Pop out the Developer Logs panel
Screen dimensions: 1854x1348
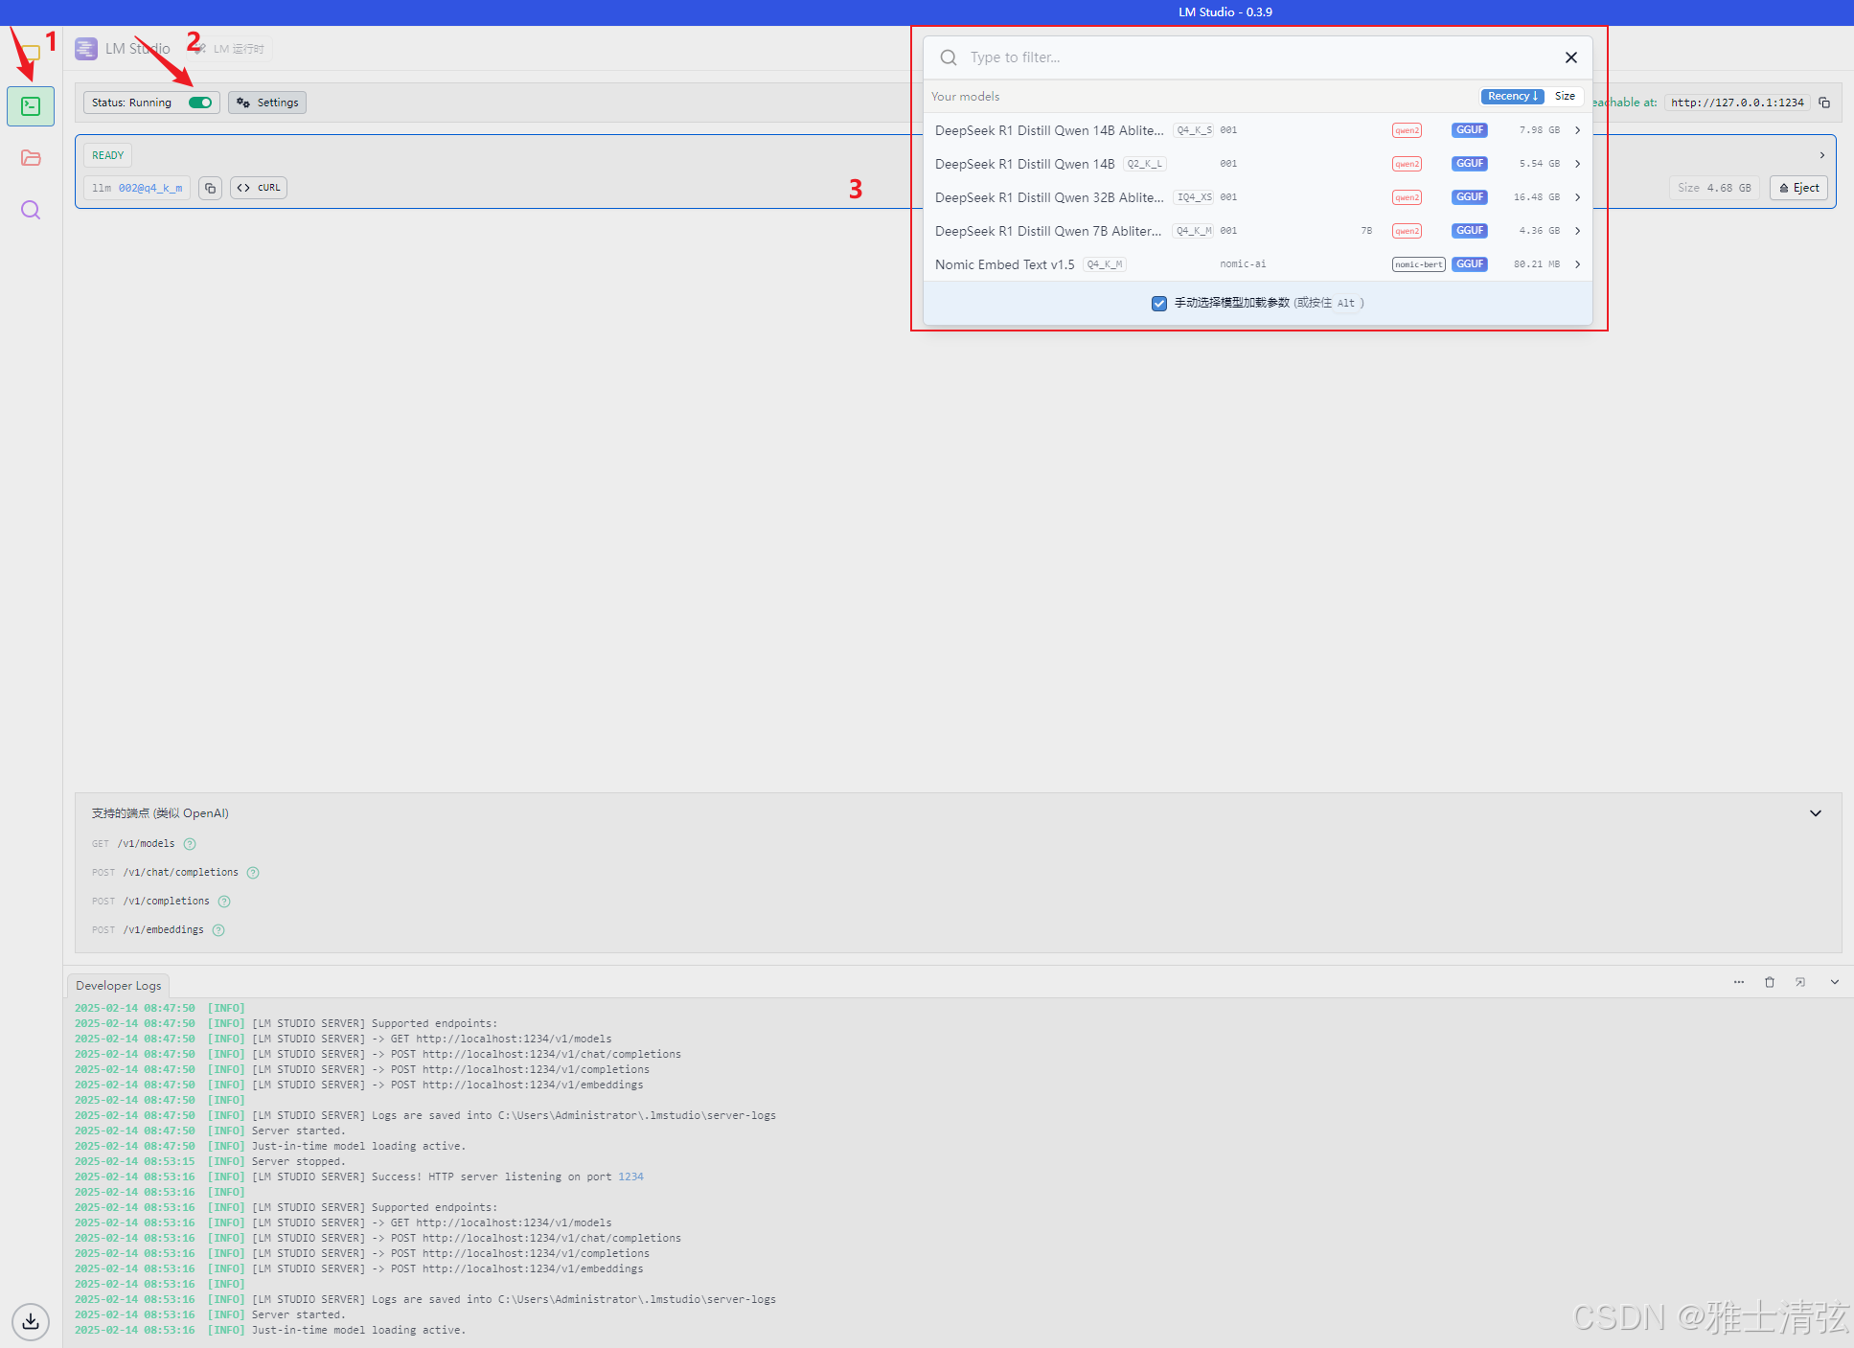pyautogui.click(x=1800, y=982)
